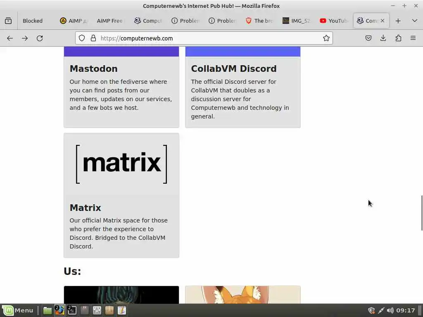Image resolution: width=423 pixels, height=317 pixels.
Task: Go forward to the next page
Action: point(25,38)
